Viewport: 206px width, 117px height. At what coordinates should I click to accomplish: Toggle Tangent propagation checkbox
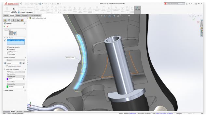(7, 47)
